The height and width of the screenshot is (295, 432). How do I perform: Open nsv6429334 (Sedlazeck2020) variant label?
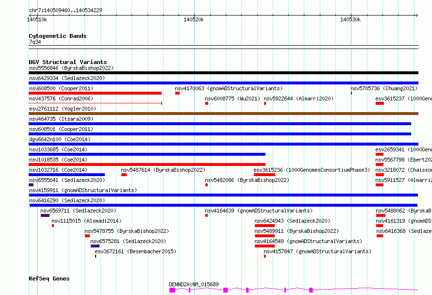point(67,78)
